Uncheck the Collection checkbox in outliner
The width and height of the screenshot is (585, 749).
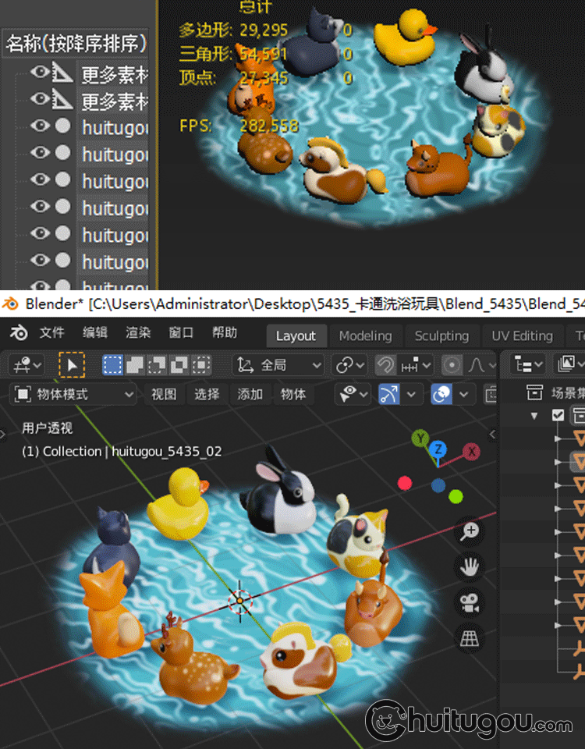[558, 415]
